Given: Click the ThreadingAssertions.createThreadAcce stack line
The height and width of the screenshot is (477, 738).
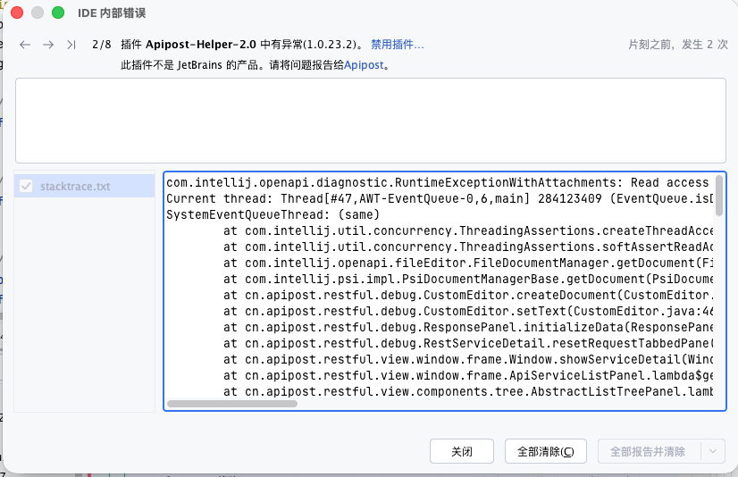Looking at the screenshot, I should point(468,231).
